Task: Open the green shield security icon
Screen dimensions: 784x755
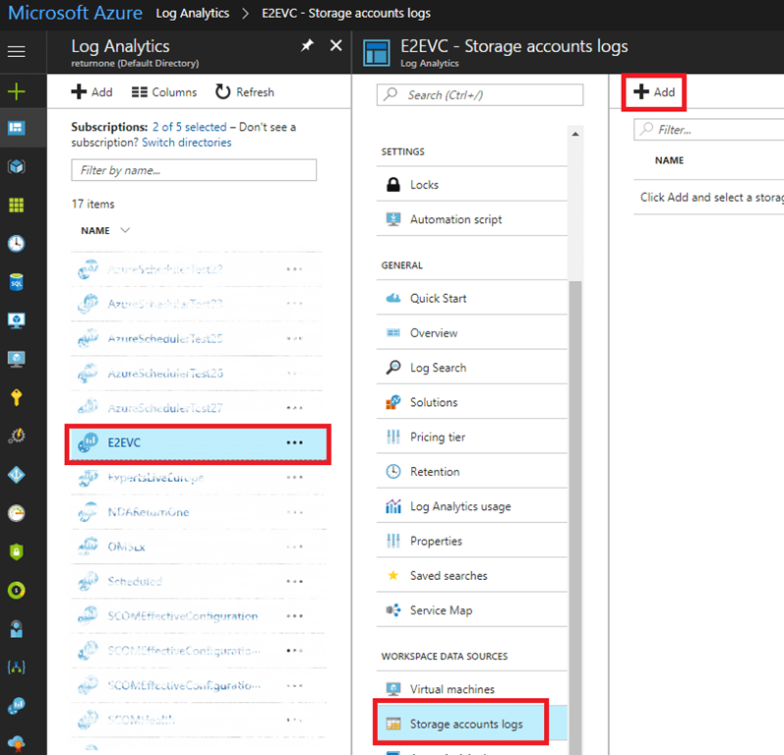Action: (17, 552)
